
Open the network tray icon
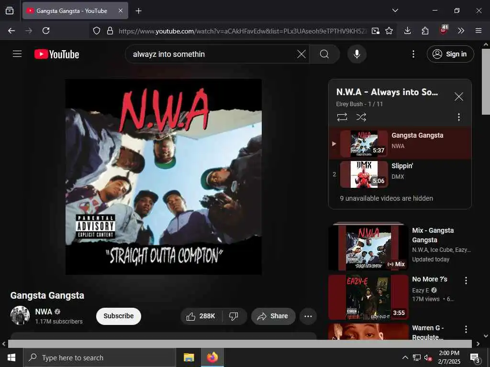(417, 357)
